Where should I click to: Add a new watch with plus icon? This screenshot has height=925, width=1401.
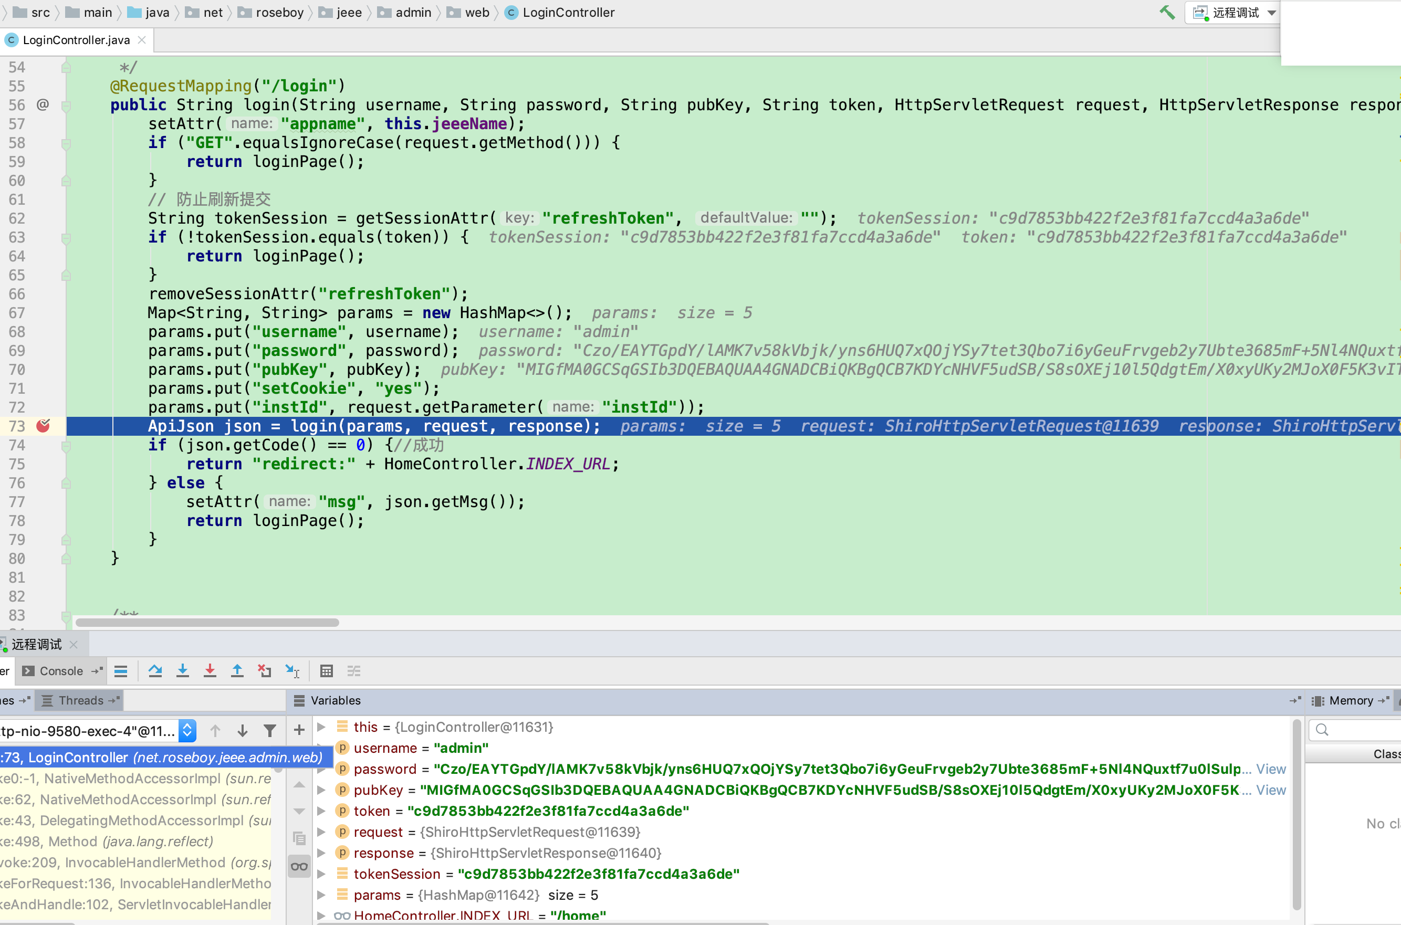[x=299, y=730]
